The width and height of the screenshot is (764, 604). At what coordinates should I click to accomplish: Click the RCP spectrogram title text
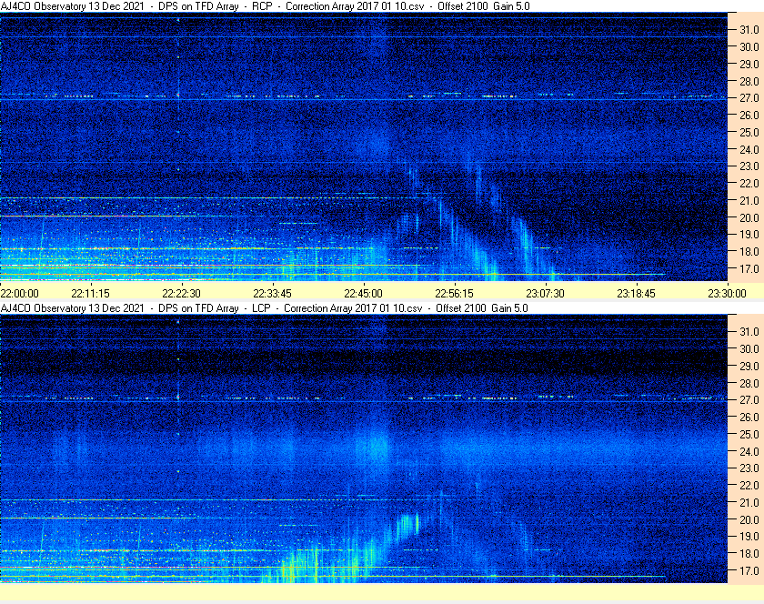265,6
